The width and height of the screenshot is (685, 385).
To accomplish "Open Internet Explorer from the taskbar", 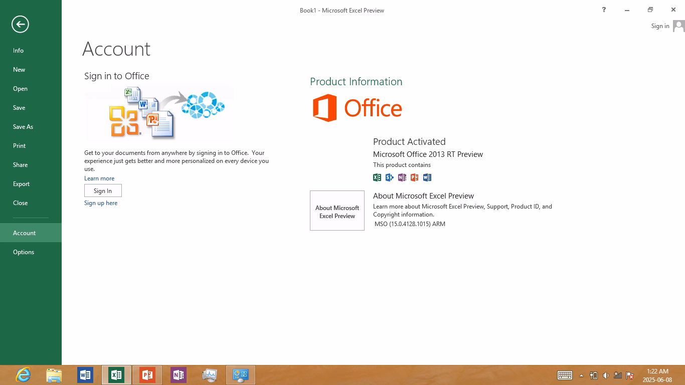I will click(23, 374).
